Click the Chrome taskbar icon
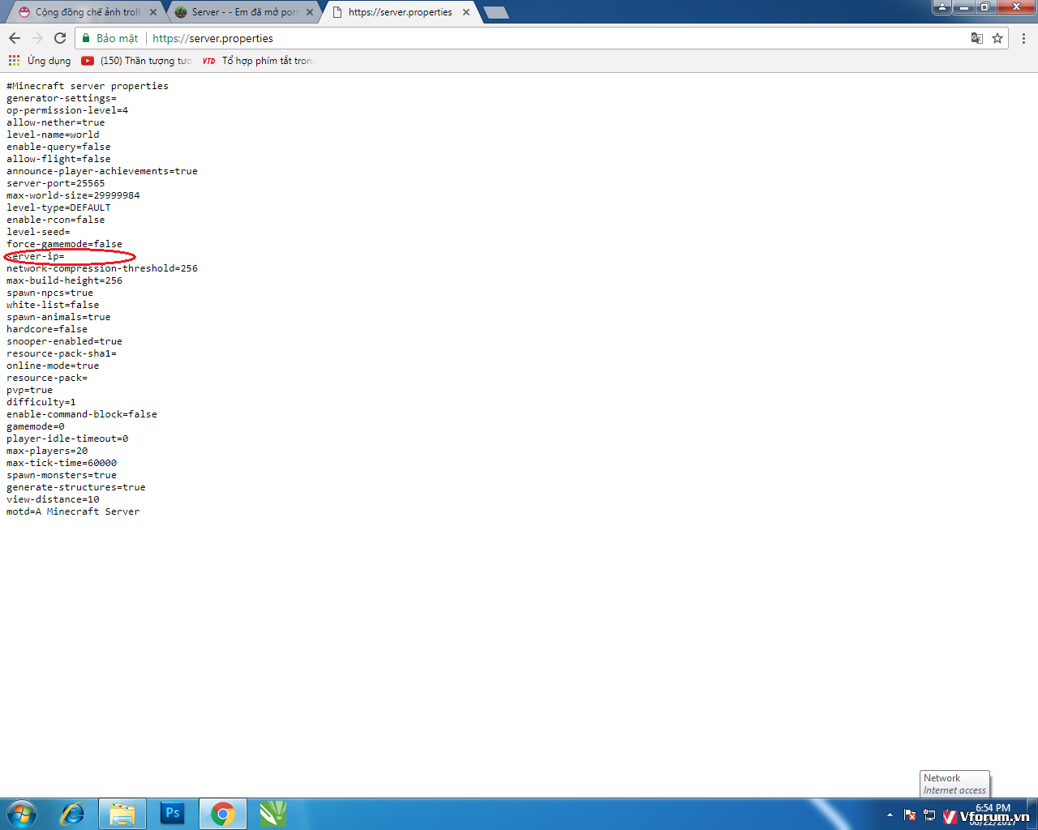Screen dimensions: 1038x830 click(x=223, y=814)
